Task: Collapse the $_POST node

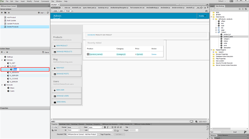Action: [x=5, y=66]
